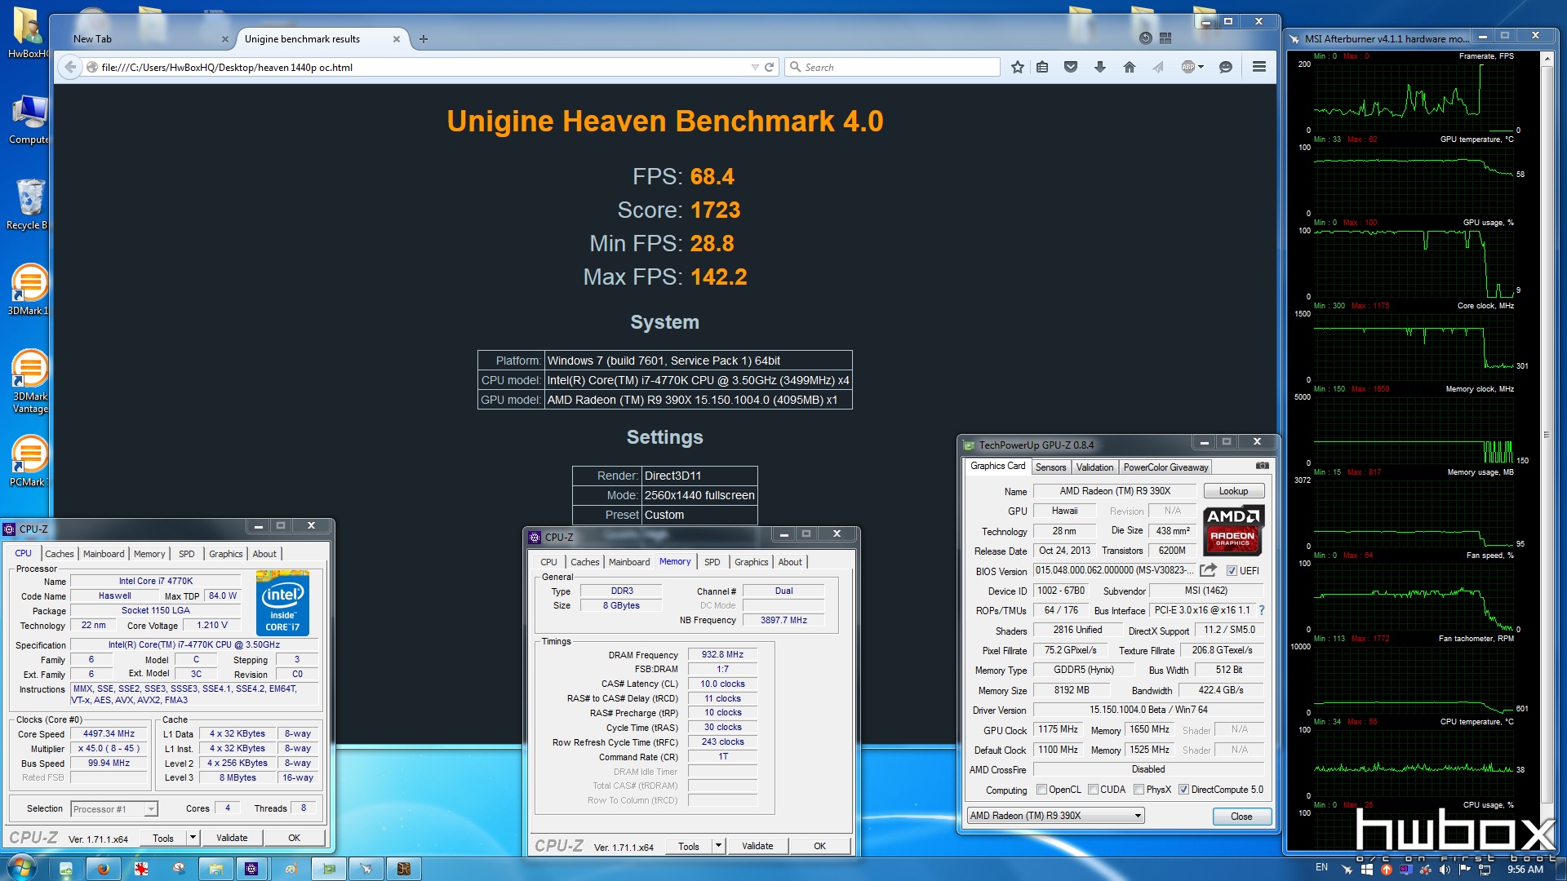
Task: Switch to the Sensors tab in GPU-Z
Action: click(1050, 467)
